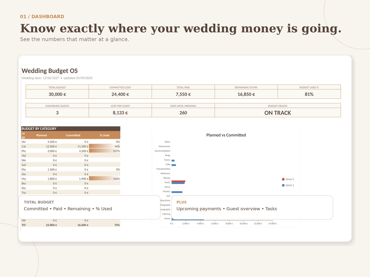The height and width of the screenshot is (277, 370).
Task: Click the 14,000 € axis tick label
Action: (x=272, y=223)
